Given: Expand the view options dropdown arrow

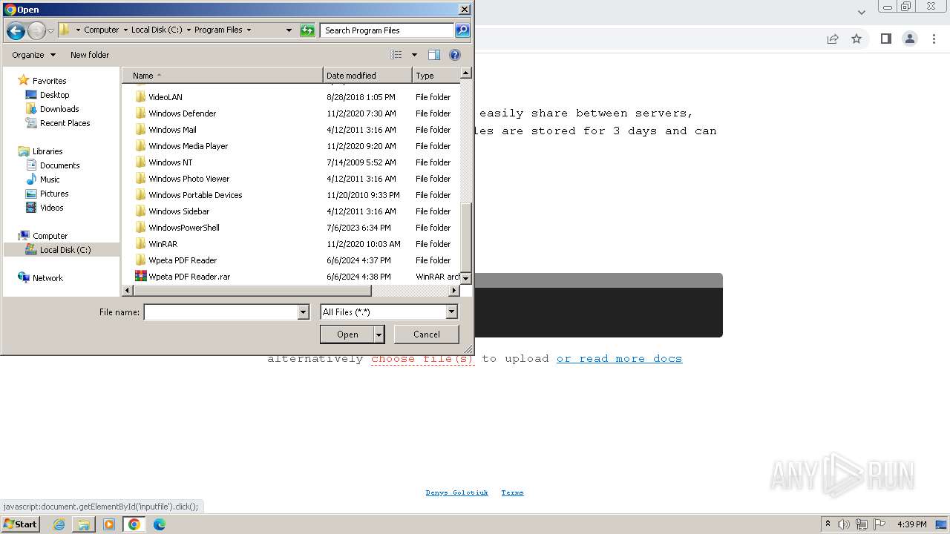Looking at the screenshot, I should tap(414, 55).
